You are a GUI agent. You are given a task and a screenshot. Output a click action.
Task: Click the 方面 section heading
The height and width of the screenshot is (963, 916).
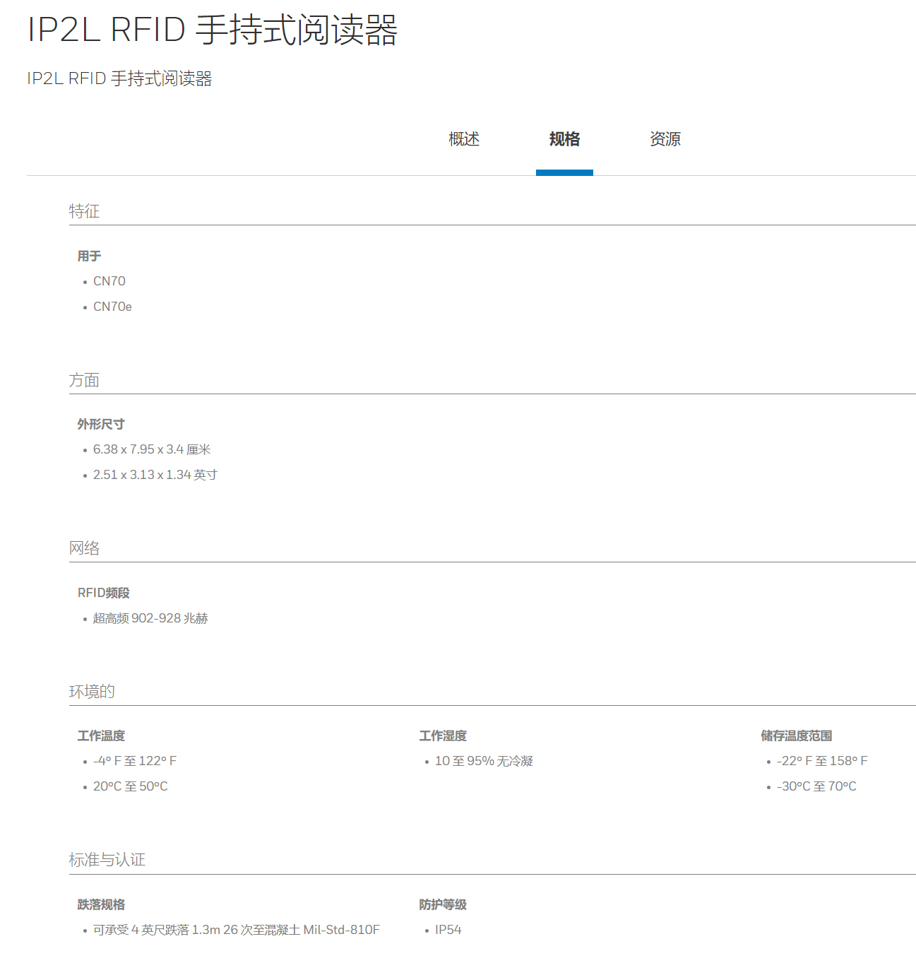84,380
